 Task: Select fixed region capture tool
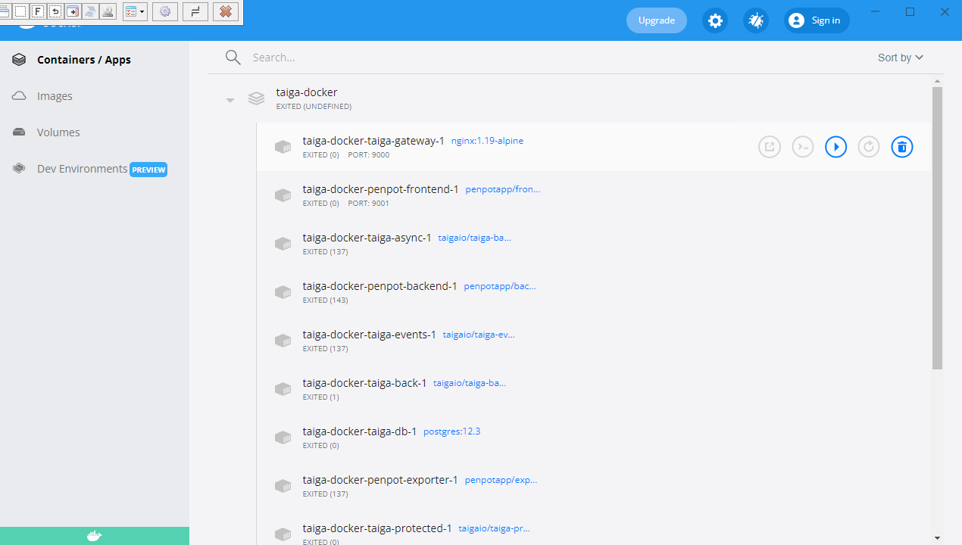37,11
